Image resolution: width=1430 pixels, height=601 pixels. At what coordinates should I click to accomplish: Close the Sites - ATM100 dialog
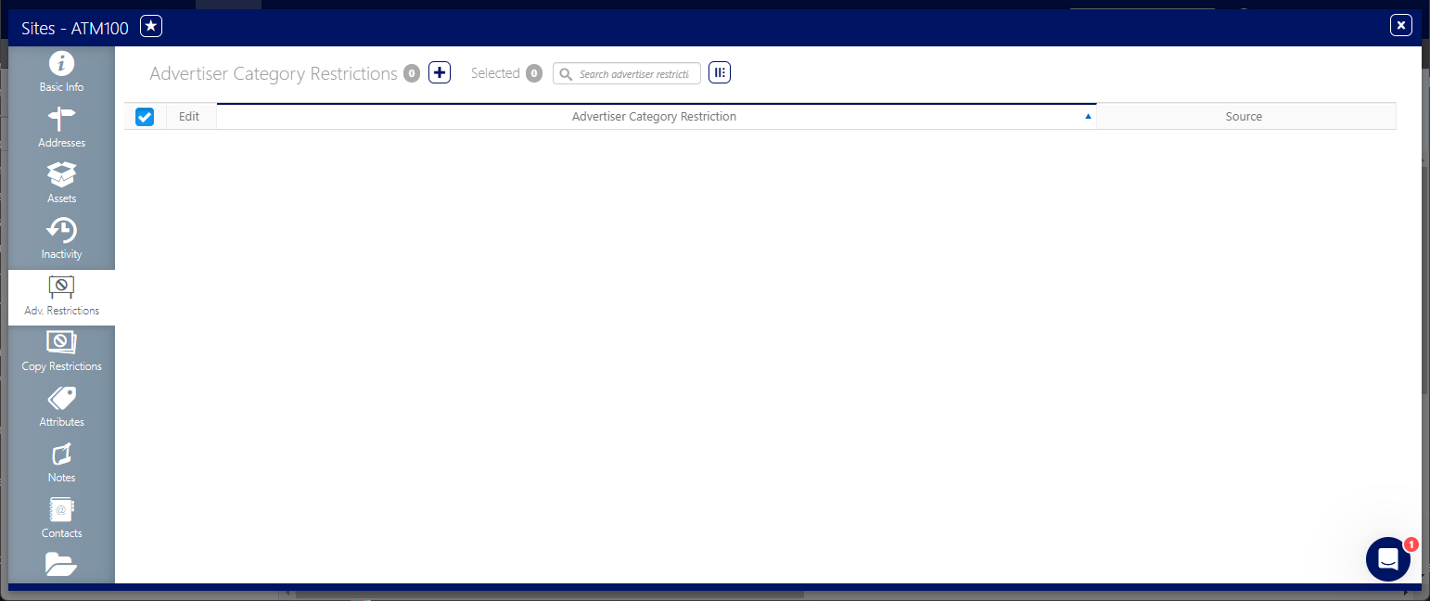tap(1400, 26)
